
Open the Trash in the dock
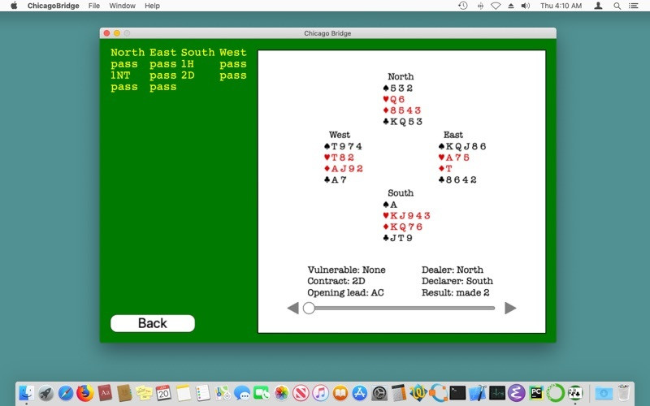point(623,393)
